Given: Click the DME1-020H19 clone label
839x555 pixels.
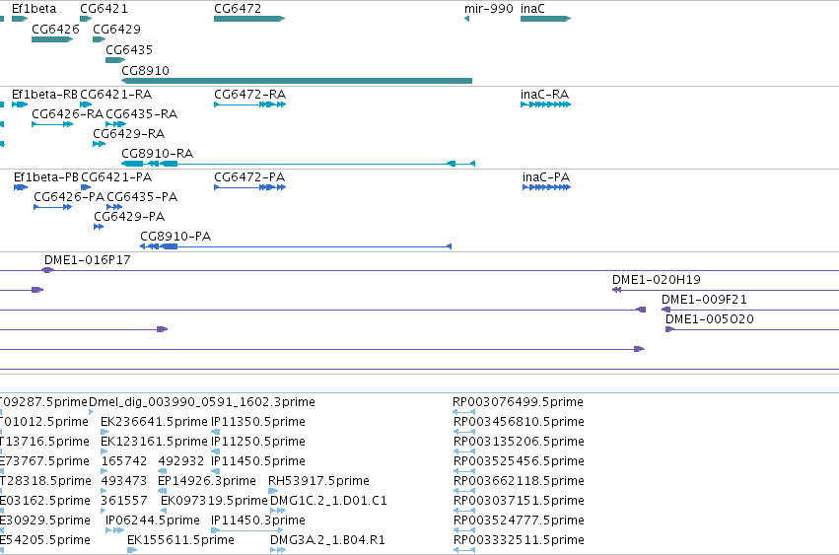Looking at the screenshot, I should click(656, 280).
